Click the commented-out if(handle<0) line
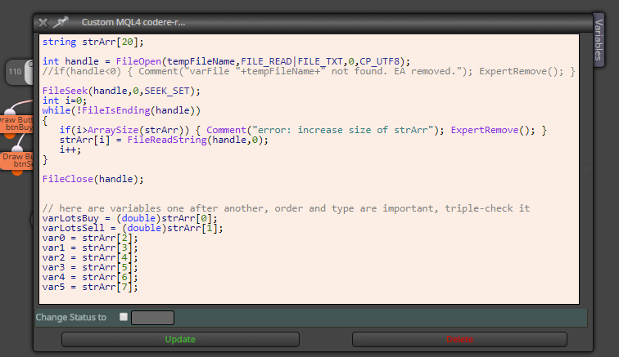619x357 pixels. pyautogui.click(x=309, y=71)
